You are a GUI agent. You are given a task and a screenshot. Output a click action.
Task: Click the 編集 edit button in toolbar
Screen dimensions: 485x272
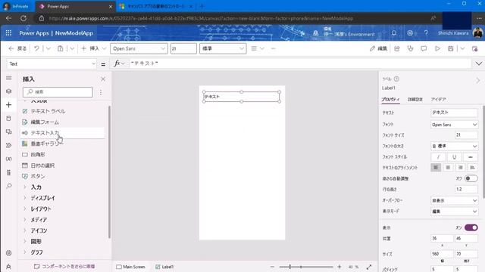tap(379, 48)
